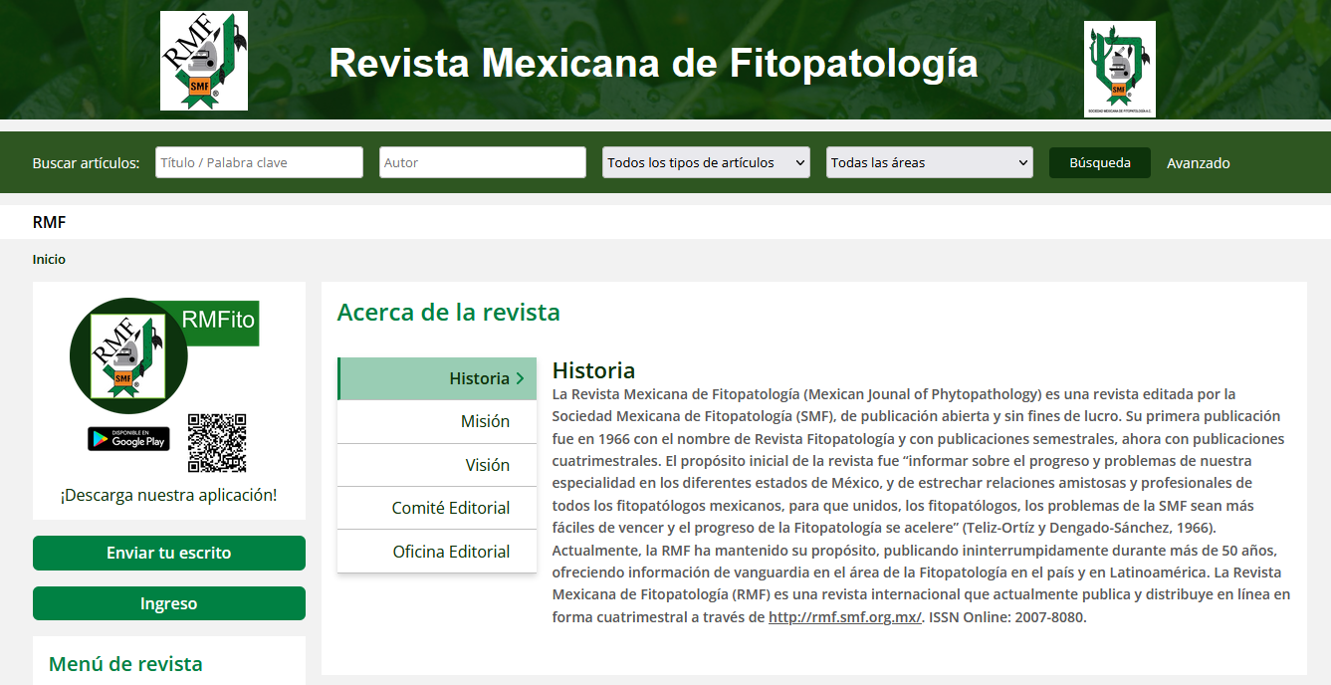Go to Inicio breadcrumb link
1331x685 pixels.
point(49,259)
